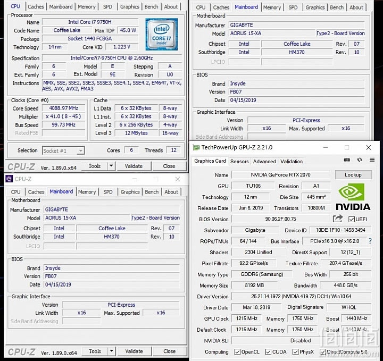Select Mainboard tab in top-right CPU-Z window
The image size is (383, 361).
(x=246, y=7)
